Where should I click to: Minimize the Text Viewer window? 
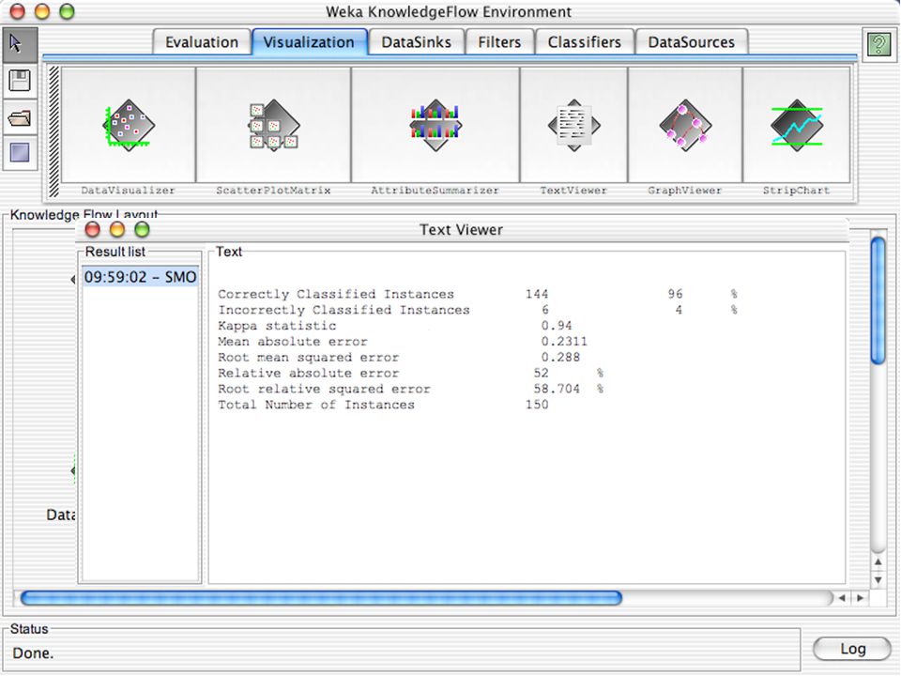(117, 230)
